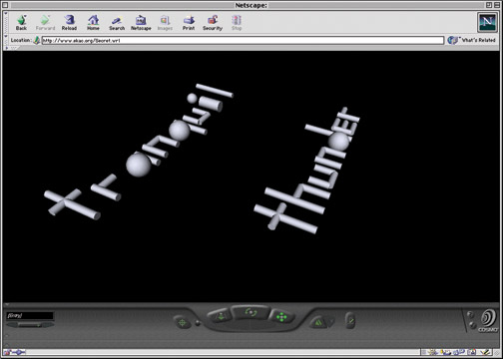
Task: Click the Location URL field
Action: pos(243,41)
